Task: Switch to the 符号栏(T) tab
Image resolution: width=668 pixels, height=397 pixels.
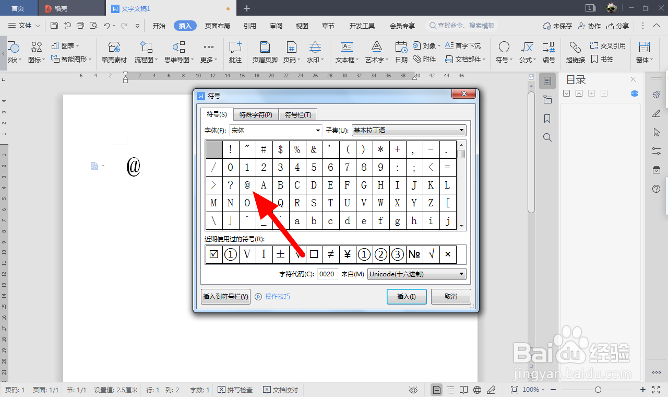Action: click(298, 115)
